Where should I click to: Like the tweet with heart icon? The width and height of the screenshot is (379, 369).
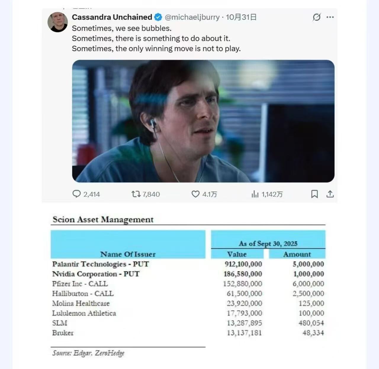tap(195, 194)
